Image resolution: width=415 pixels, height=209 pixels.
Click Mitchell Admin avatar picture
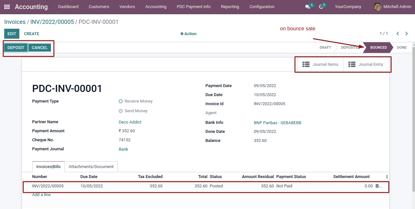pyautogui.click(x=377, y=7)
